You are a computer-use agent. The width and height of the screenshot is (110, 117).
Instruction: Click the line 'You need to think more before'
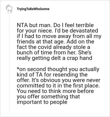55,91
